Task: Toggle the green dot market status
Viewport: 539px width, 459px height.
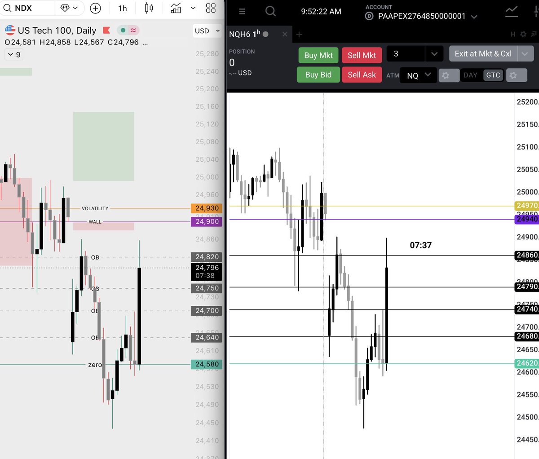Action: tap(123, 31)
